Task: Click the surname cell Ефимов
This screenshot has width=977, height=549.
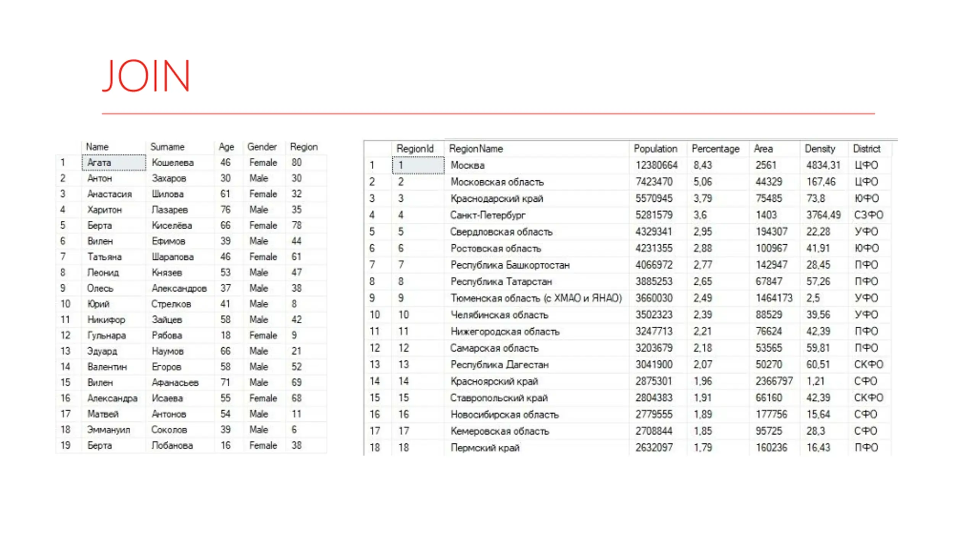Action: (168, 241)
